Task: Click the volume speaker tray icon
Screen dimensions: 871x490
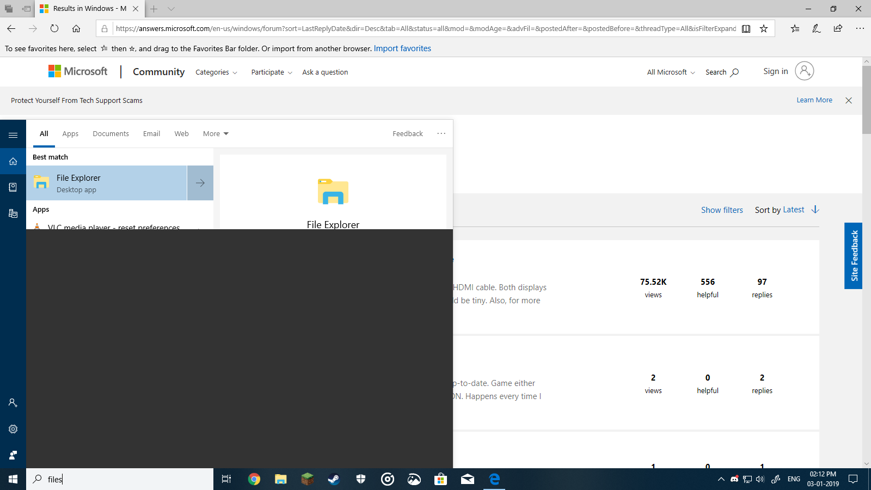Action: (x=760, y=479)
